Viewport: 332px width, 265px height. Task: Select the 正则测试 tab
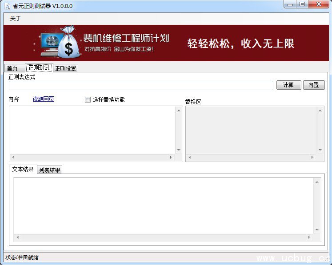tap(39, 68)
